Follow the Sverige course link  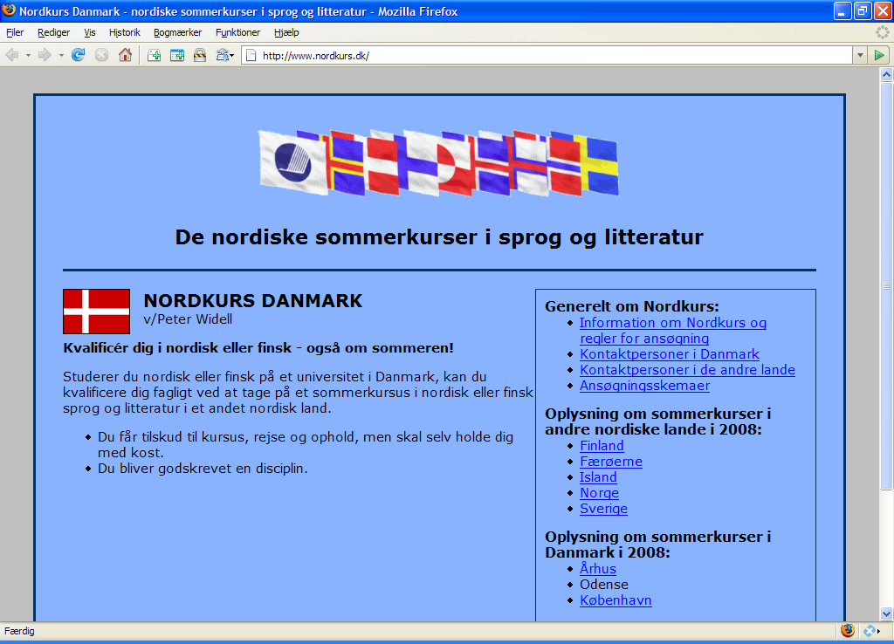coord(603,509)
